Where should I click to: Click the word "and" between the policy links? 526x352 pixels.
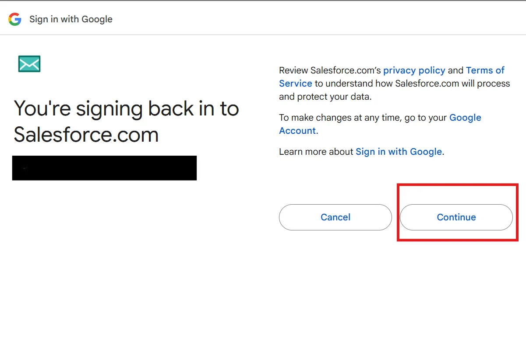tap(455, 70)
